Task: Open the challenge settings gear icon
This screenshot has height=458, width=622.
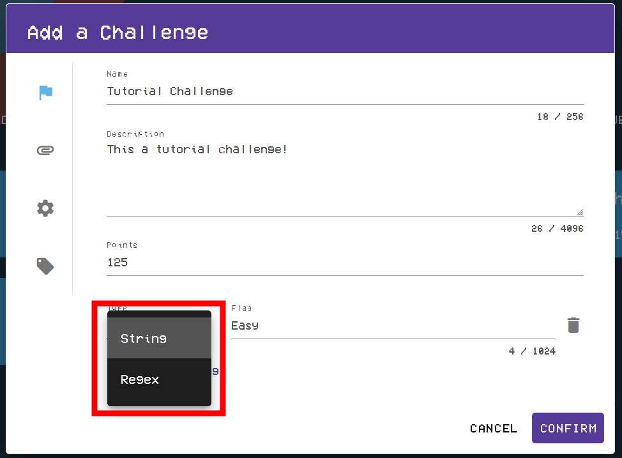Action: (45, 208)
